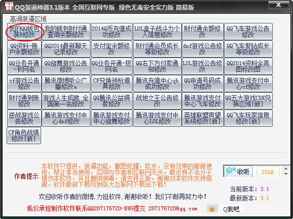This screenshot has height=219, width=293.
Task: Choose QQ2014资料全亮图标改图
Action: [x=248, y=66]
